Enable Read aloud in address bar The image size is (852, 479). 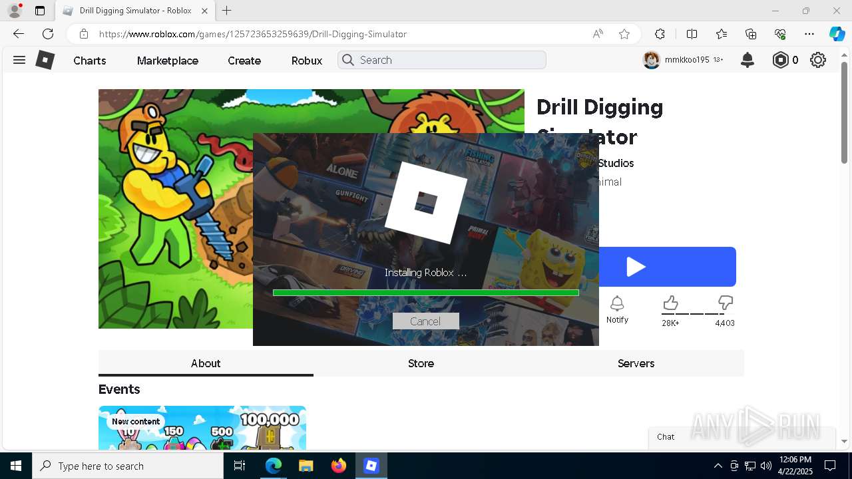click(598, 34)
